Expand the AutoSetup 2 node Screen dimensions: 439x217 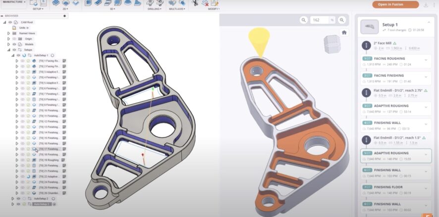pyautogui.click(x=13, y=199)
